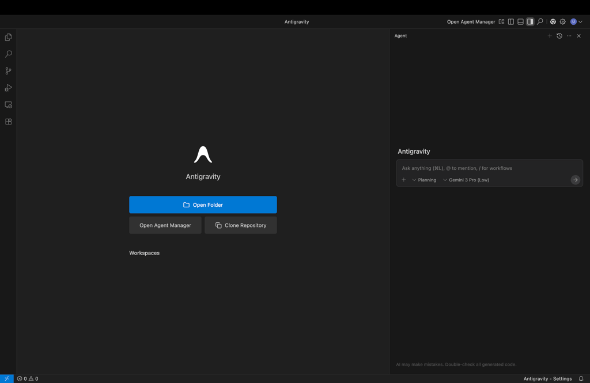590x383 pixels.
Task: Open the Agent panel more actions menu
Action: click(569, 36)
